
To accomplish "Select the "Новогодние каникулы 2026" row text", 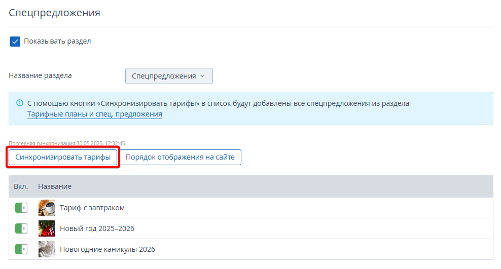I will click(108, 249).
